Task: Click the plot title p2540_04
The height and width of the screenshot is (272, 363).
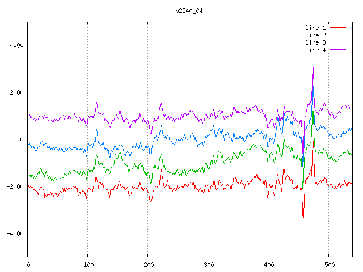Action: coord(190,11)
